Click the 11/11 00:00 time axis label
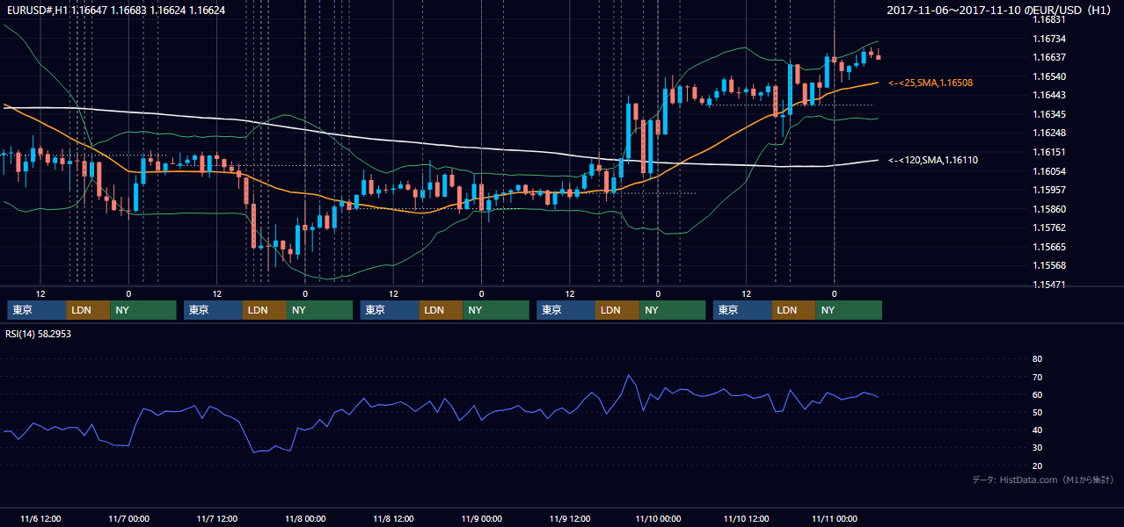 tap(835, 518)
